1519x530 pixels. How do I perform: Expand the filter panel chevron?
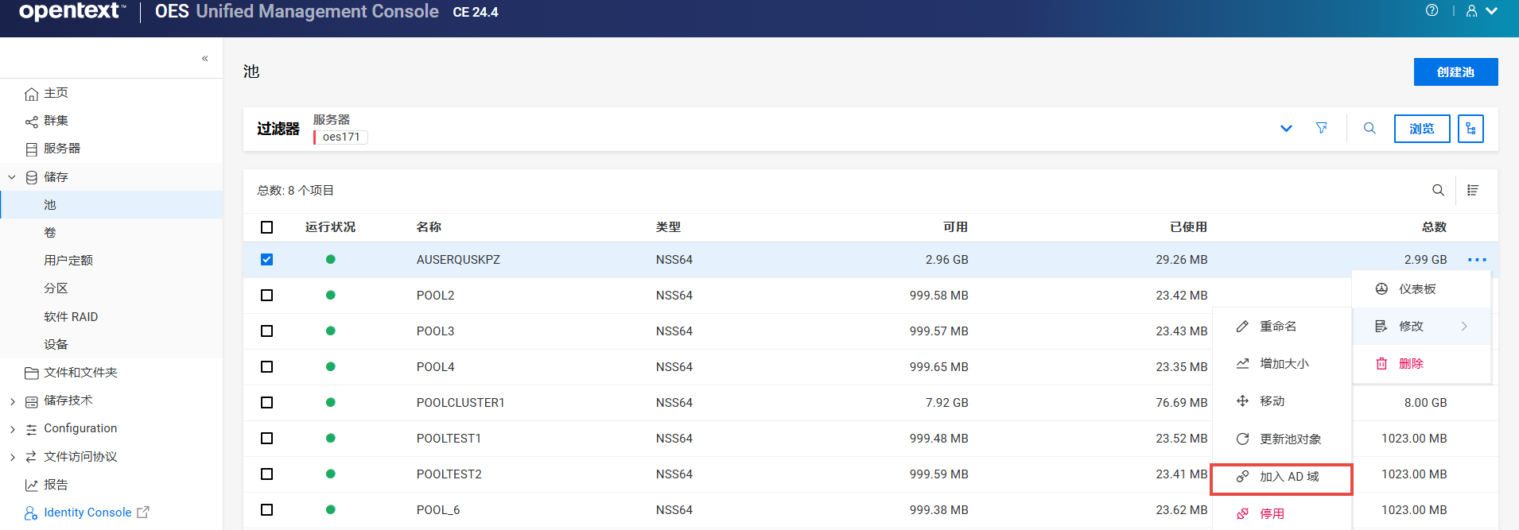point(1286,129)
